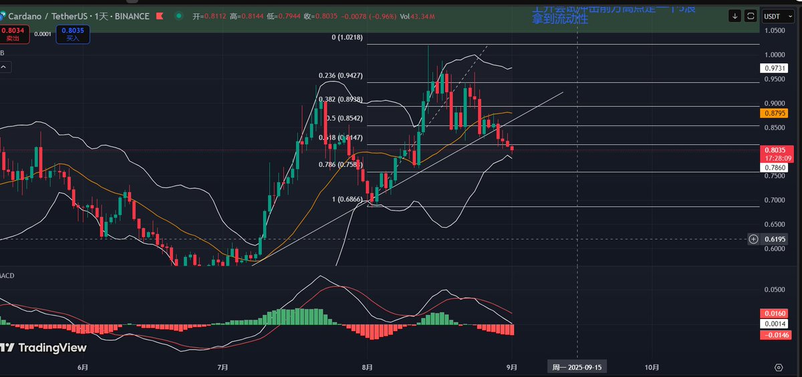Image resolution: width=802 pixels, height=377 pixels.
Task: Click the 2025-09-15 date label
Action: (578, 367)
